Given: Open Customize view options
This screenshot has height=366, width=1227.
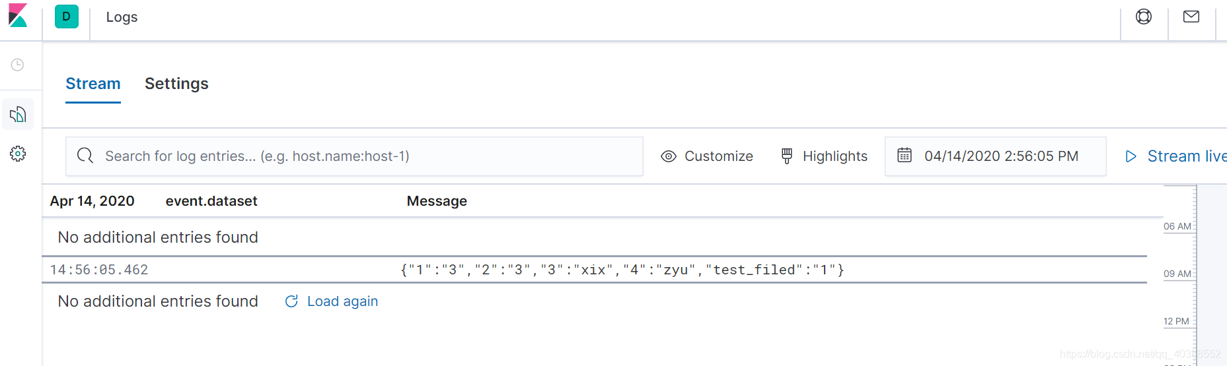Looking at the screenshot, I should click(x=707, y=156).
